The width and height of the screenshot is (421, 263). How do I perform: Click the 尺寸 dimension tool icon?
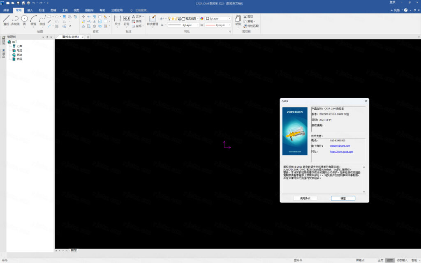click(x=118, y=20)
